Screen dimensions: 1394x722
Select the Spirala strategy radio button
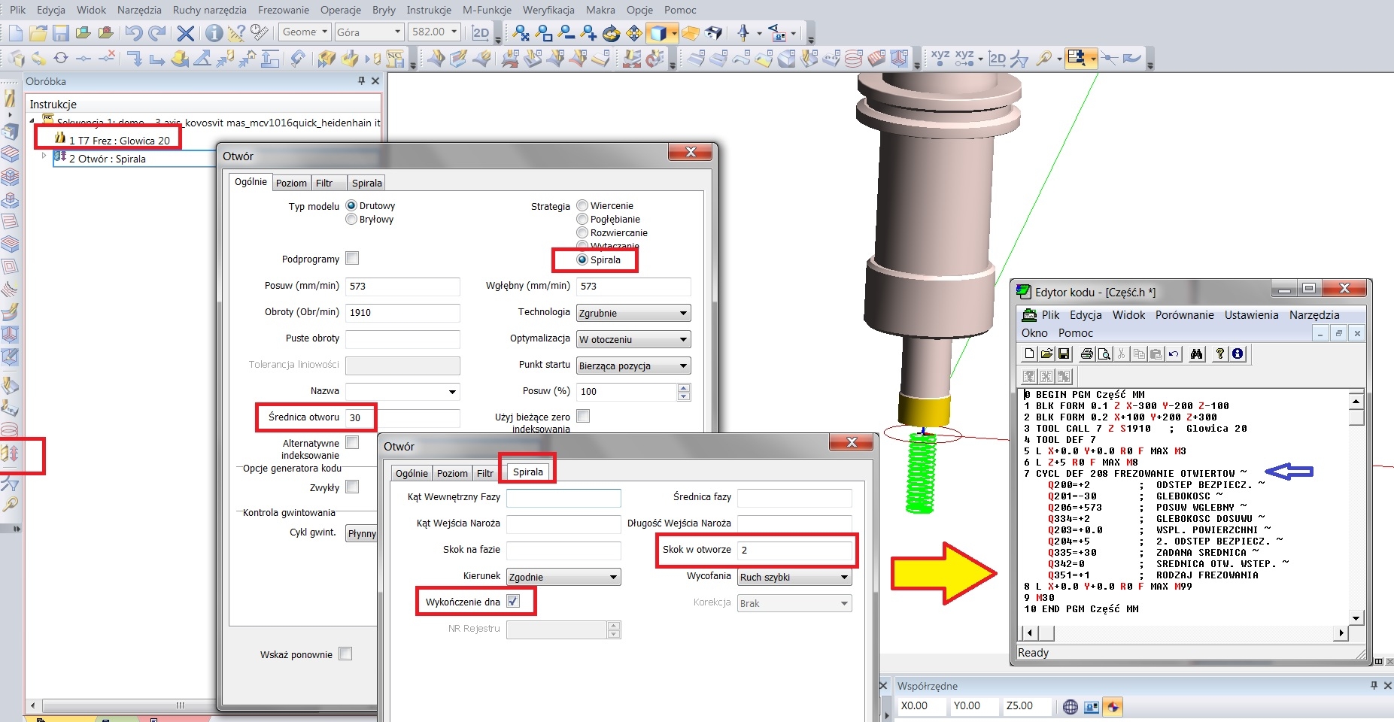(x=582, y=259)
